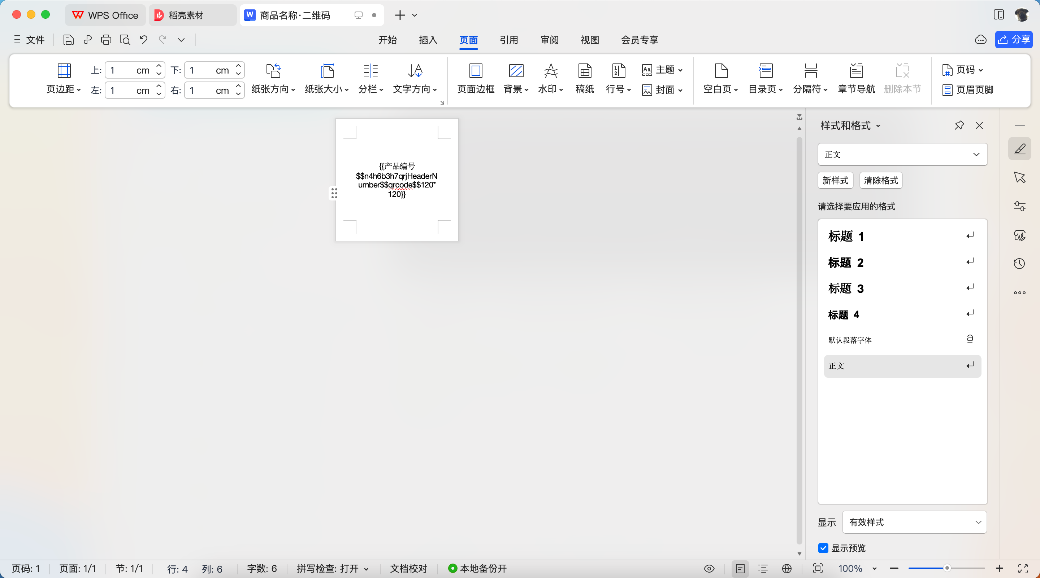Click the print icon in quick toolbar
This screenshot has width=1040, height=578.
tap(106, 40)
